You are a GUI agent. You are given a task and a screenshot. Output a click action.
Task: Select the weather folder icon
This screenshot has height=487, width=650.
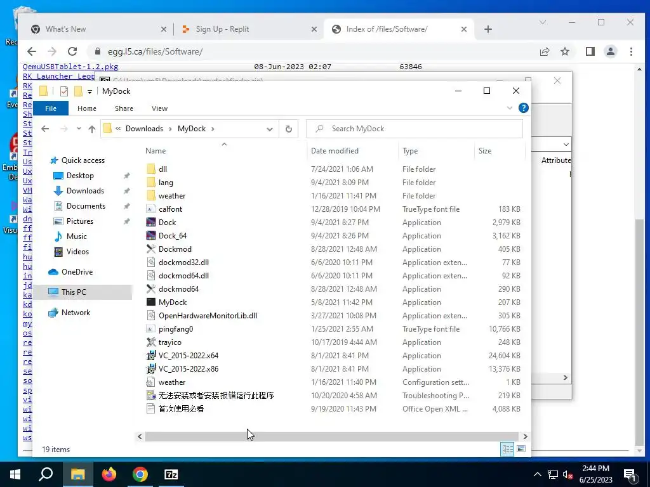point(151,195)
